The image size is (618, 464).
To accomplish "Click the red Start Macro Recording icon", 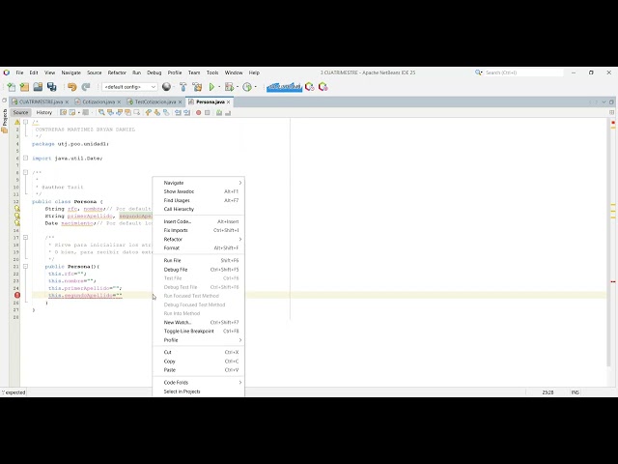I will coord(198,112).
